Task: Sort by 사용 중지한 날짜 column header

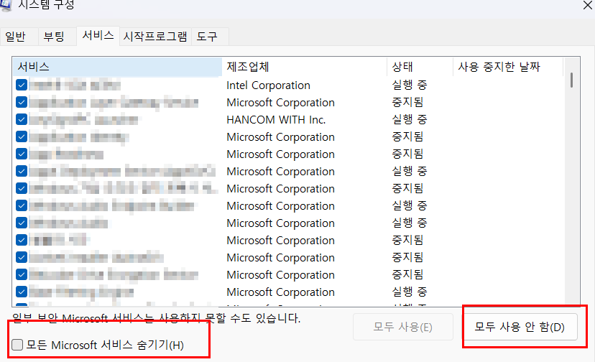Action: pos(508,67)
